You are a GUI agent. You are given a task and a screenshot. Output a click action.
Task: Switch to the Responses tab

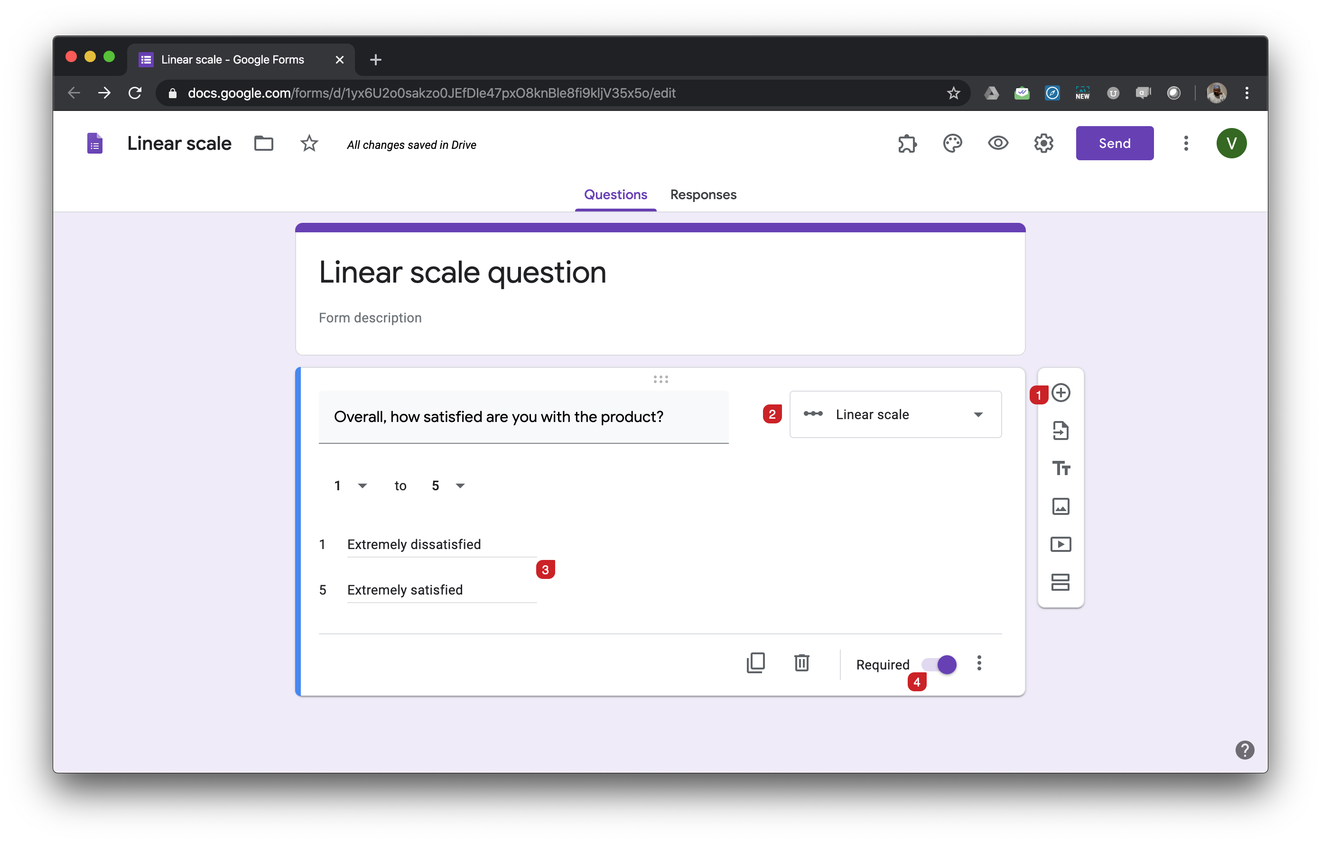point(703,194)
